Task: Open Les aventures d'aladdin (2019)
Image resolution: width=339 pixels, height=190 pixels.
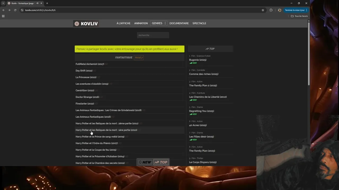Action: click(x=92, y=84)
